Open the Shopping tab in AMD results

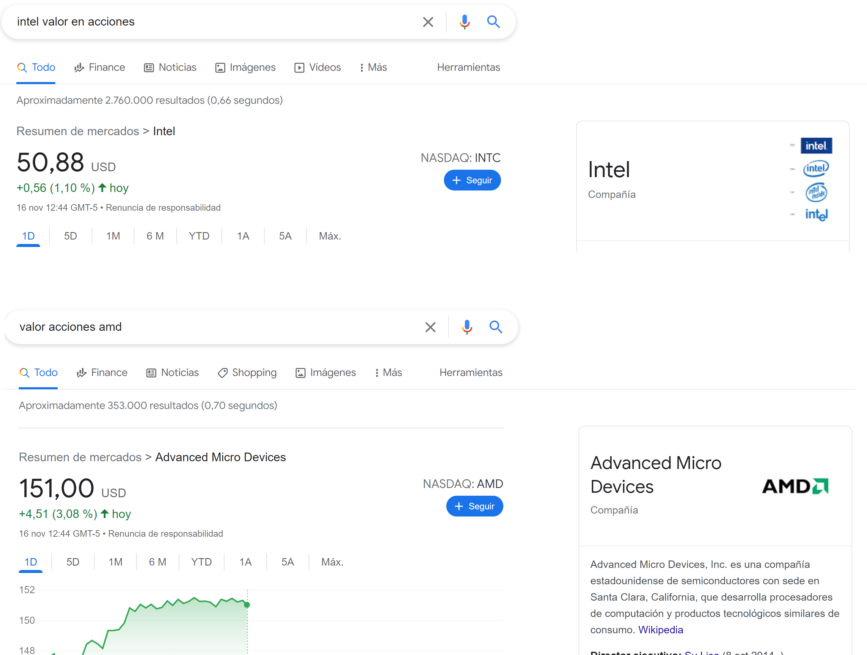click(247, 373)
